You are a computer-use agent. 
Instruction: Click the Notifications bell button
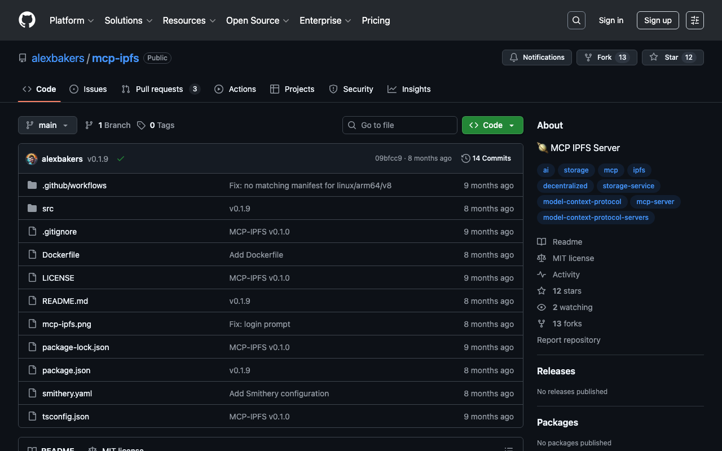(536, 58)
